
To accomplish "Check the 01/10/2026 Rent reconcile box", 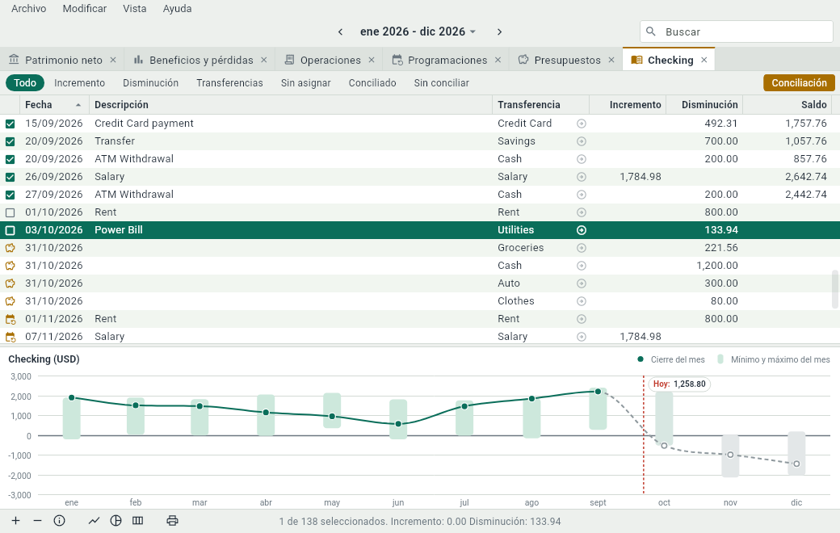I will [x=10, y=212].
